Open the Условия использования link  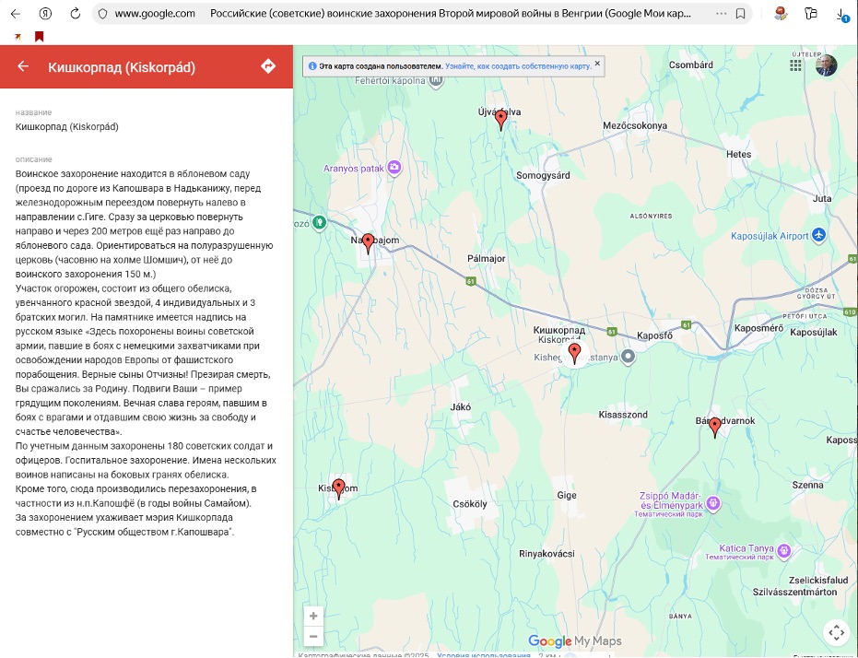[x=483, y=655]
